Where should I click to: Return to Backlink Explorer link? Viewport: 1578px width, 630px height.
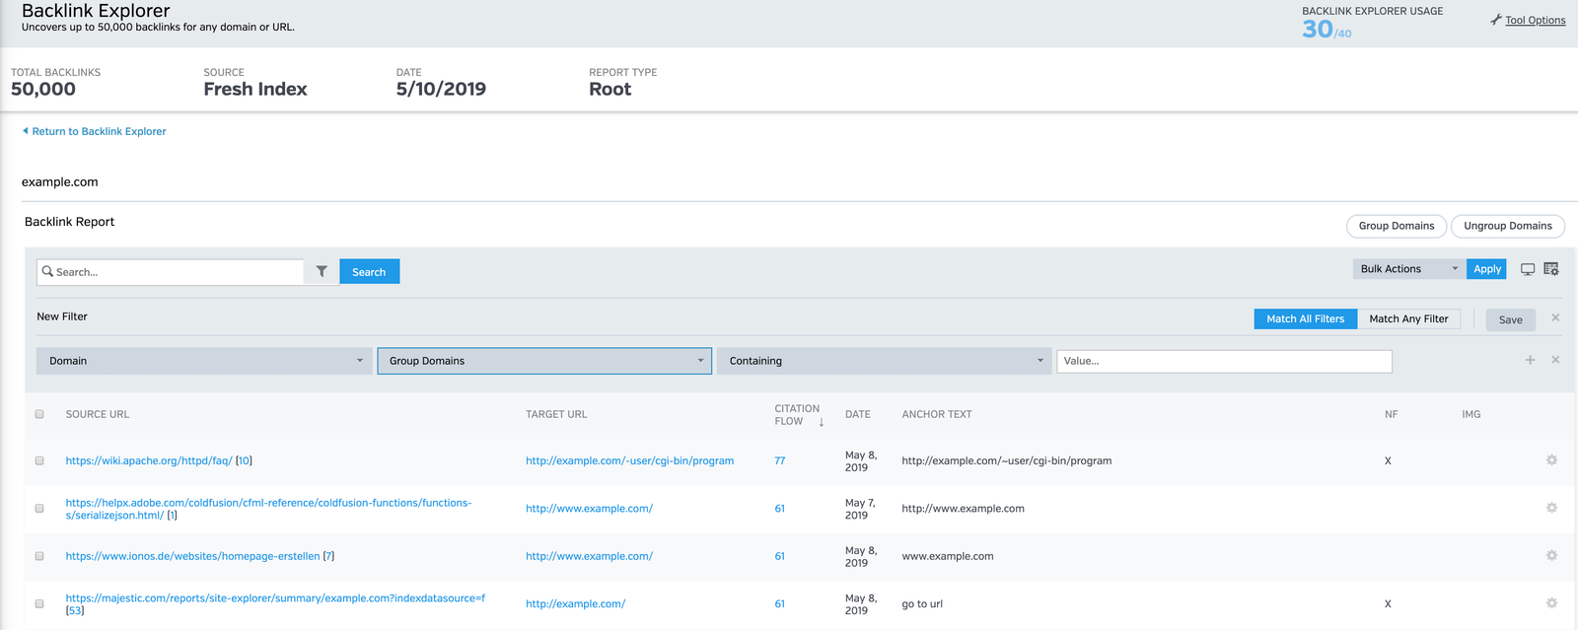click(x=99, y=131)
